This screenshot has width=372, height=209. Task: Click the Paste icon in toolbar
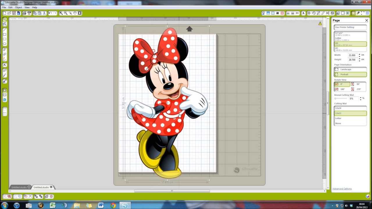click(x=40, y=13)
